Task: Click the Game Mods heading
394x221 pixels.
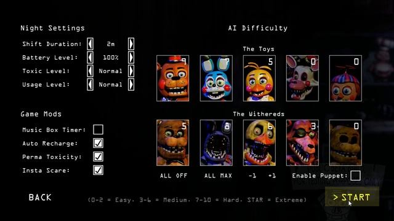Action: tap(41, 114)
